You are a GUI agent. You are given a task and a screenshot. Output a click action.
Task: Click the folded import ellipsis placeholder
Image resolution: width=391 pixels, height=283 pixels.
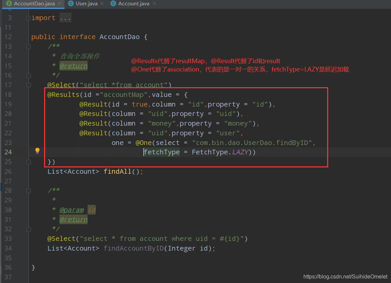click(x=65, y=18)
